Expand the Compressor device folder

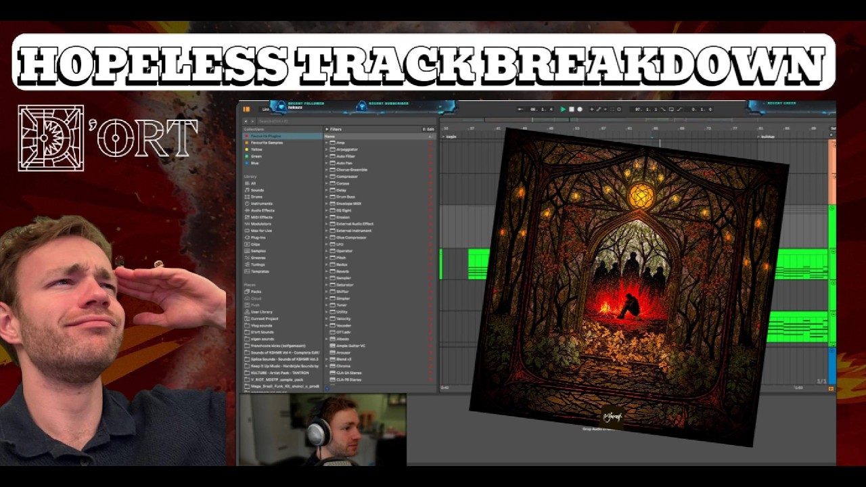click(327, 177)
